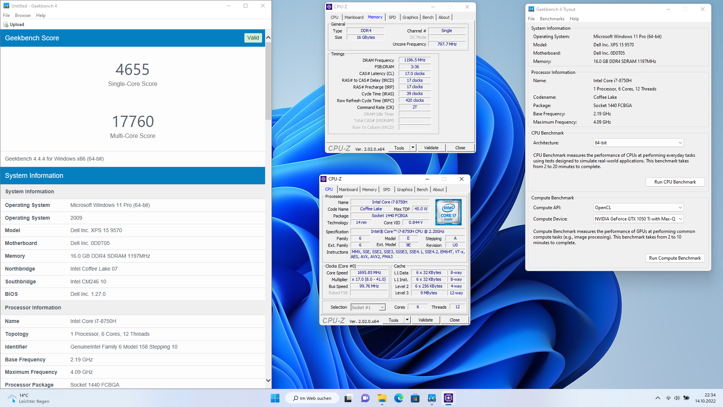Open Task View on taskbar
This screenshot has width=723, height=407.
[x=348, y=398]
